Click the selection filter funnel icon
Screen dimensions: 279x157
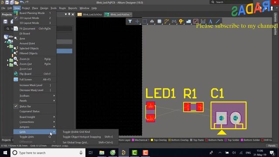[x=130, y=21]
